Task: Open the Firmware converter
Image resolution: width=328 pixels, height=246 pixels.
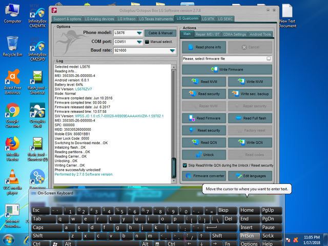Action: coord(204,176)
